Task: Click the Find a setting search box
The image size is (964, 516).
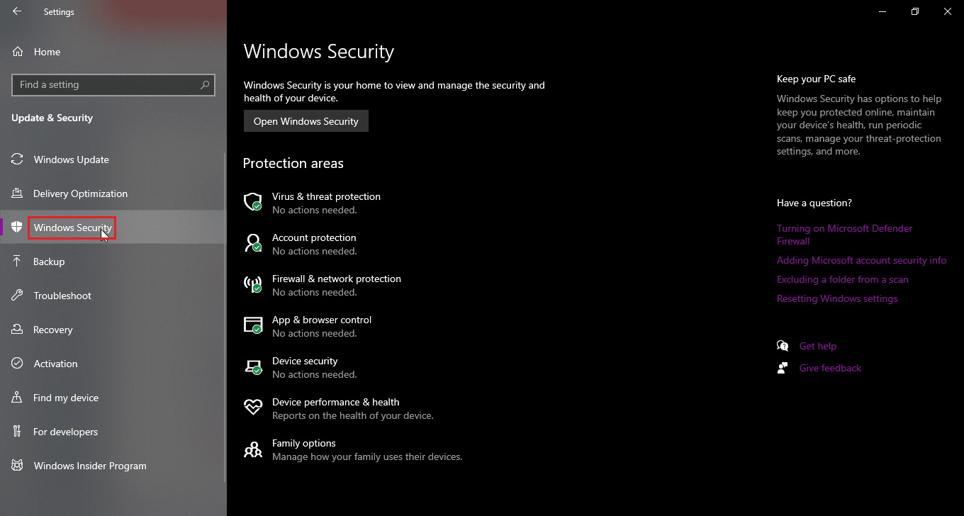Action: click(113, 84)
